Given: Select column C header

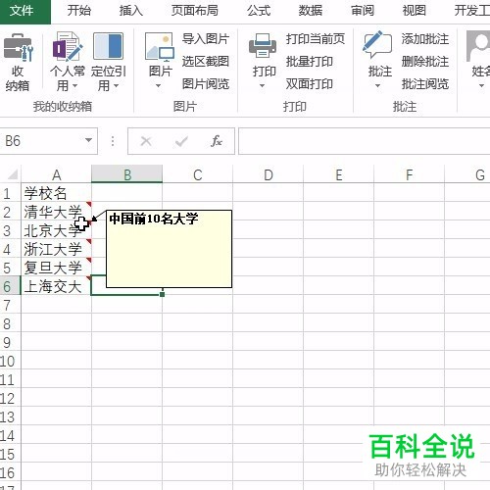Looking at the screenshot, I should click(198, 174).
